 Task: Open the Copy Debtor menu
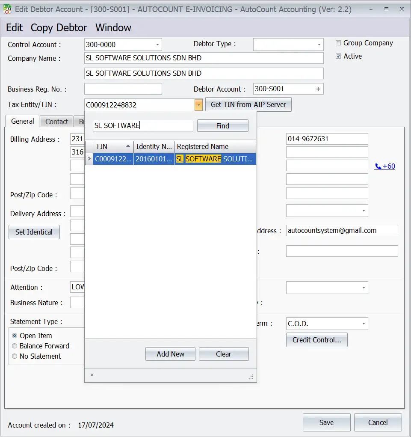(x=59, y=27)
